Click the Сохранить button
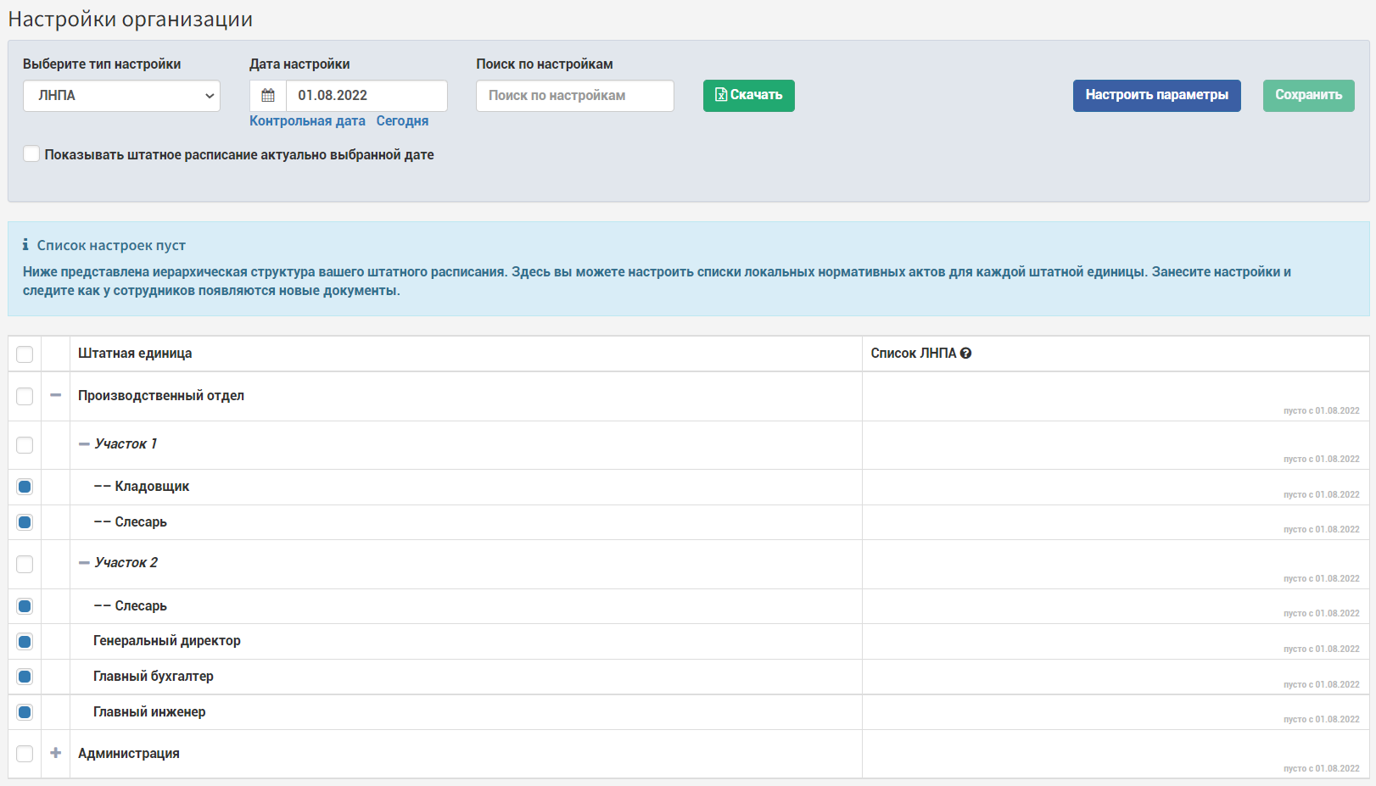 [x=1309, y=96]
